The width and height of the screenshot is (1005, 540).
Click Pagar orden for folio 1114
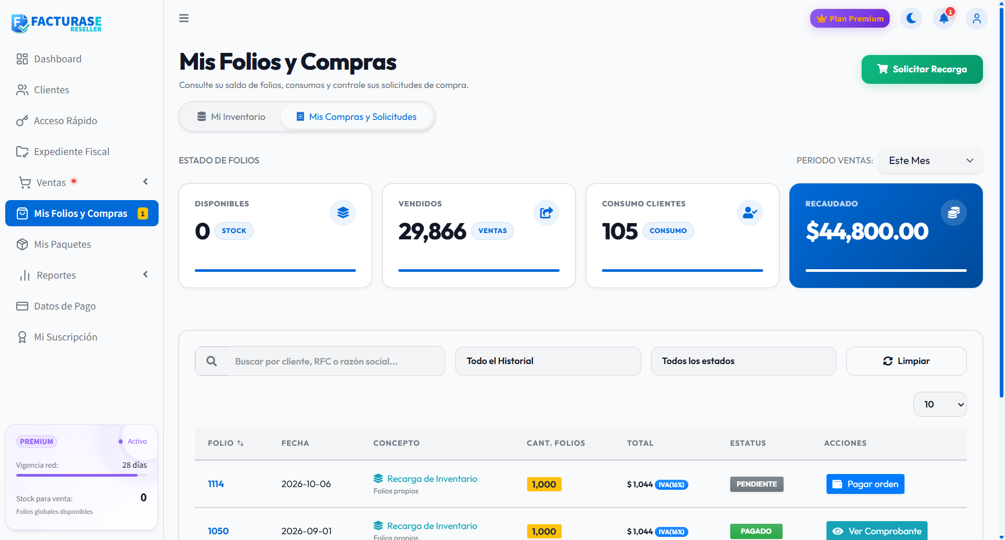[865, 484]
